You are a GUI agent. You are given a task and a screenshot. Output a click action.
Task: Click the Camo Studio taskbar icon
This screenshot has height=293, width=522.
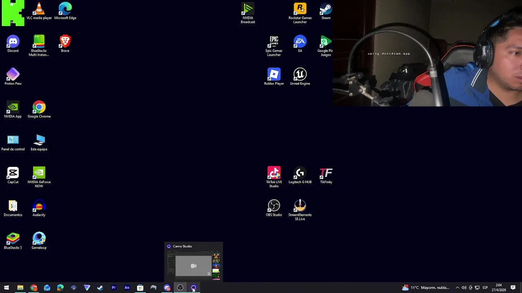(x=193, y=288)
